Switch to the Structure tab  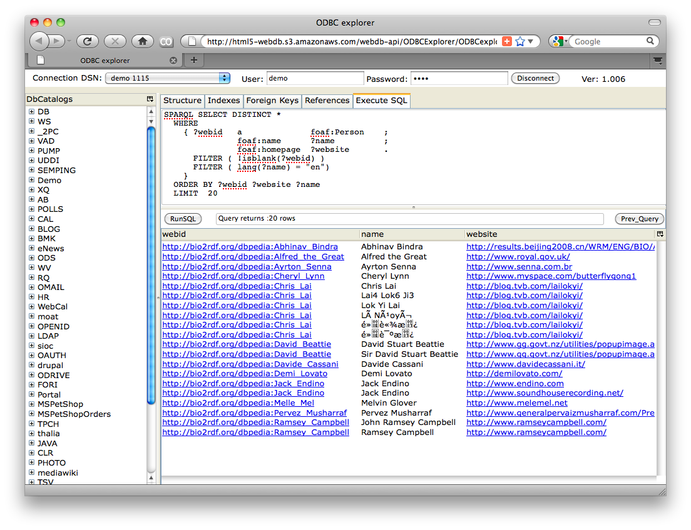click(x=182, y=101)
